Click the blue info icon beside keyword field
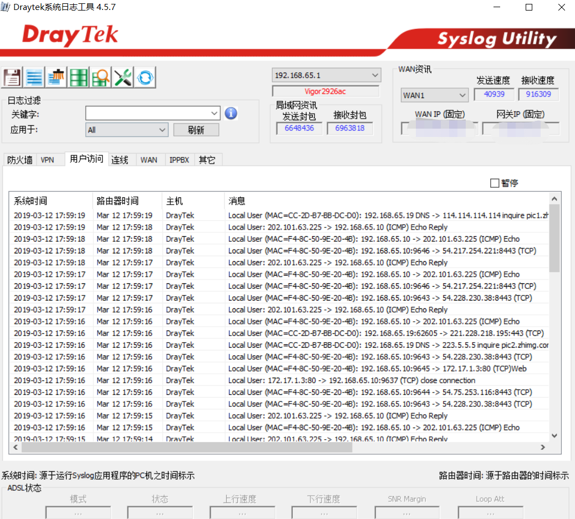Screen dimensions: 575x519 (x=231, y=113)
